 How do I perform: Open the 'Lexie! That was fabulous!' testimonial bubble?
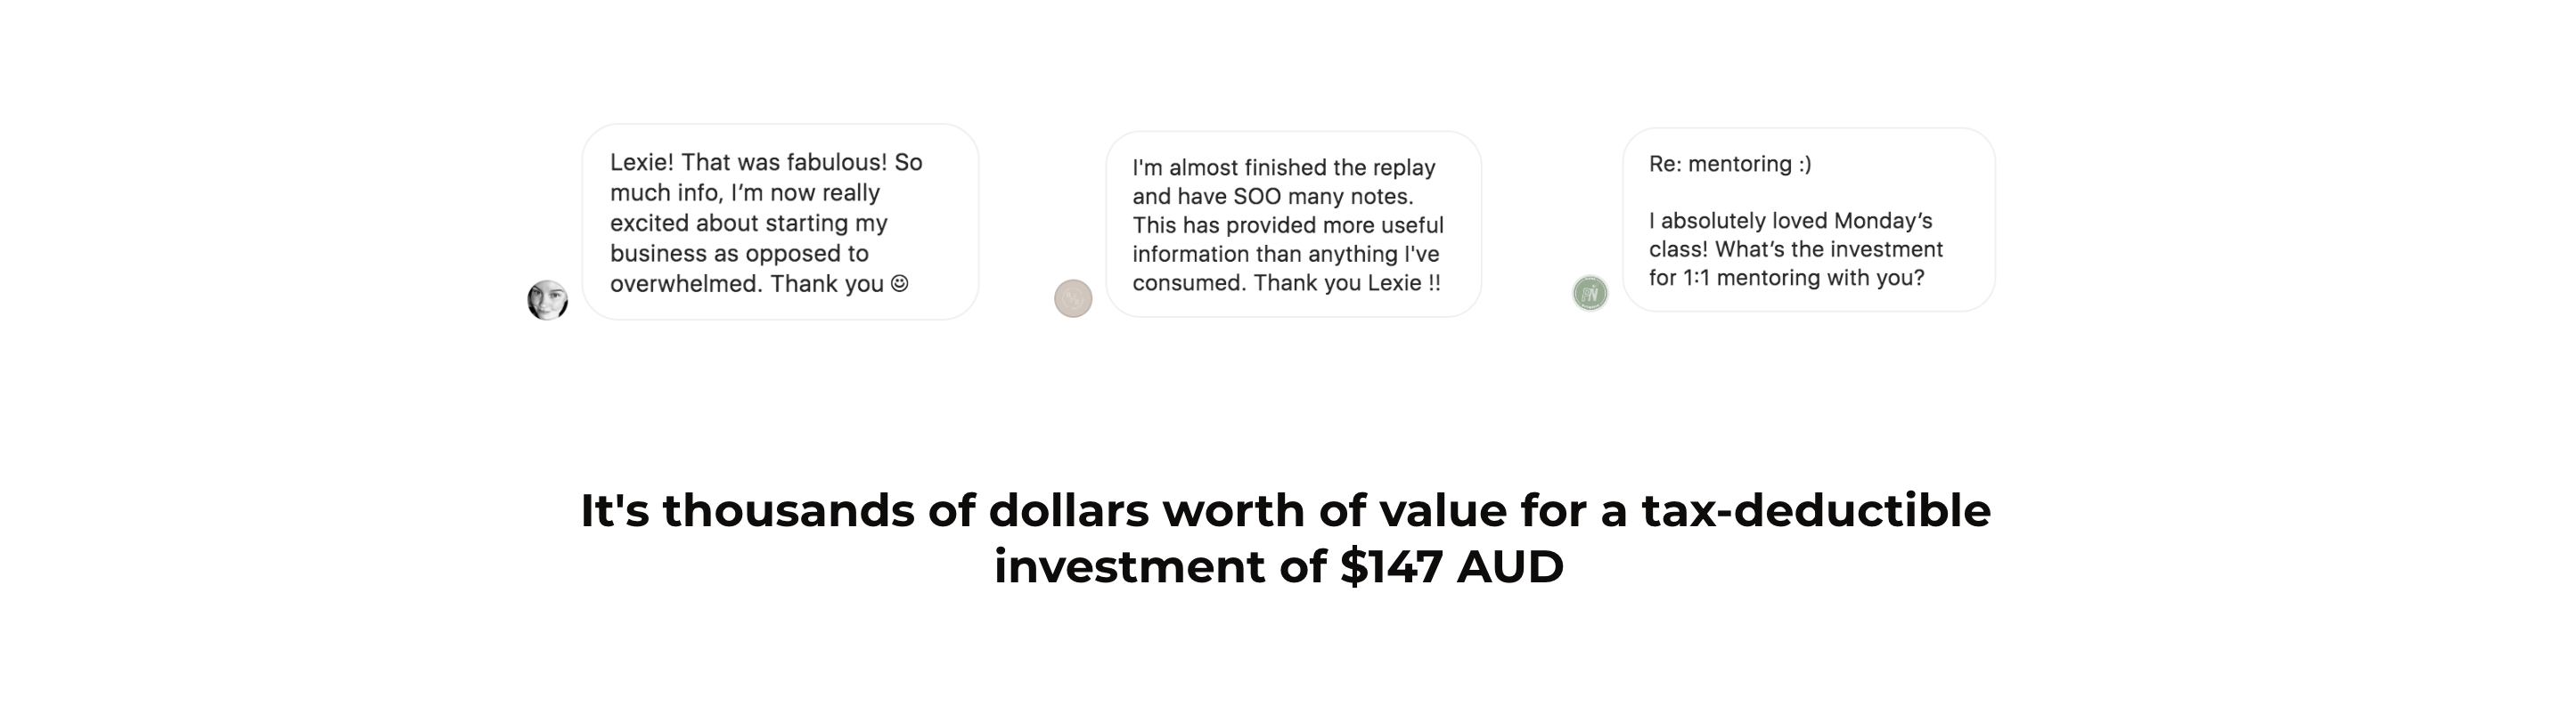tap(781, 222)
